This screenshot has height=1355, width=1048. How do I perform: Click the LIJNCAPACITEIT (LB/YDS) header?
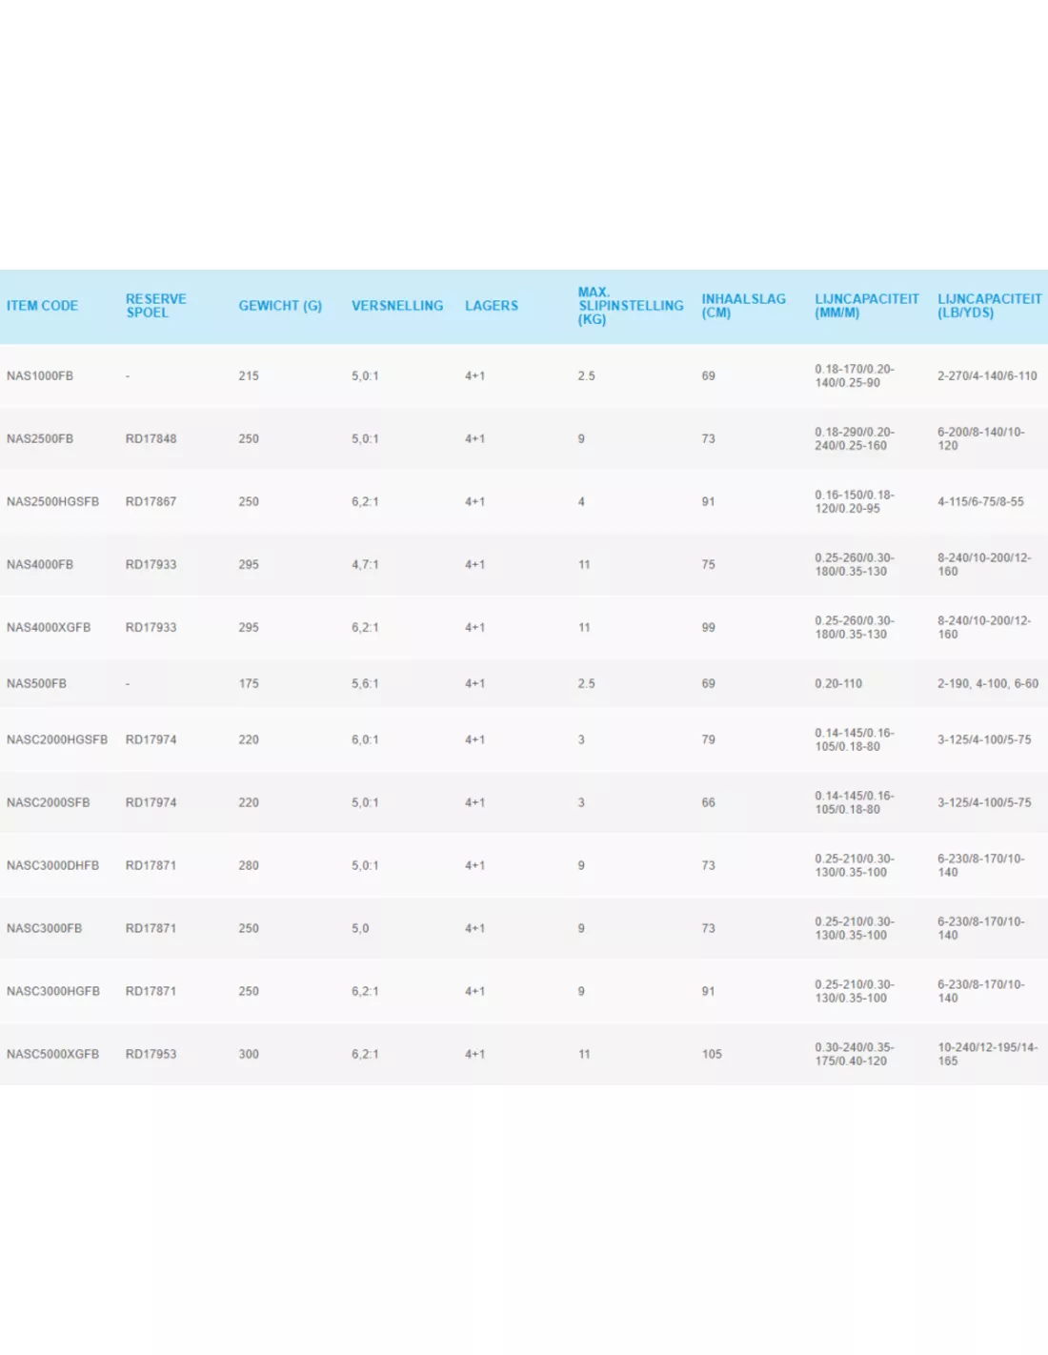point(989,306)
